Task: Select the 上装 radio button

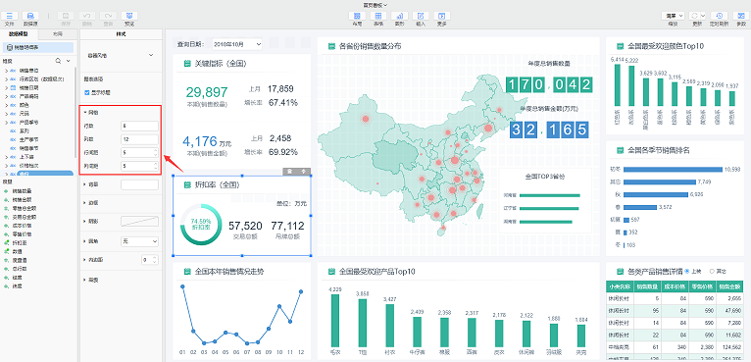Action: (x=688, y=271)
